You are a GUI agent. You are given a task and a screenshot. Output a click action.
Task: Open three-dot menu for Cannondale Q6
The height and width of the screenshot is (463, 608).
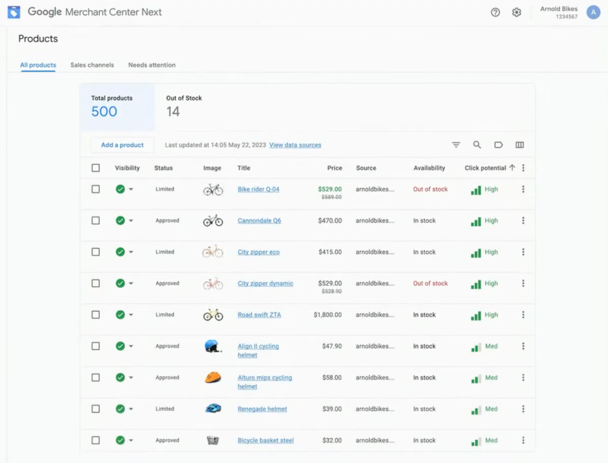(x=523, y=221)
